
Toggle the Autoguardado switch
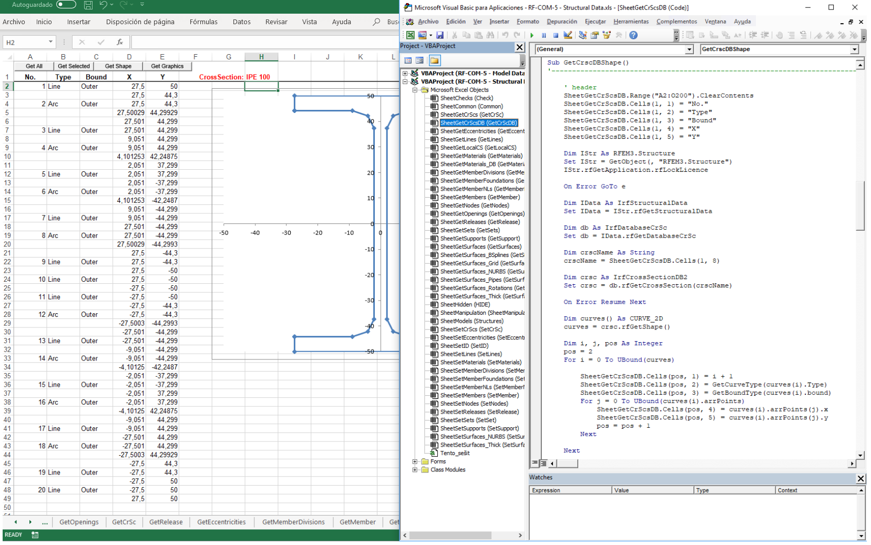(x=66, y=5)
